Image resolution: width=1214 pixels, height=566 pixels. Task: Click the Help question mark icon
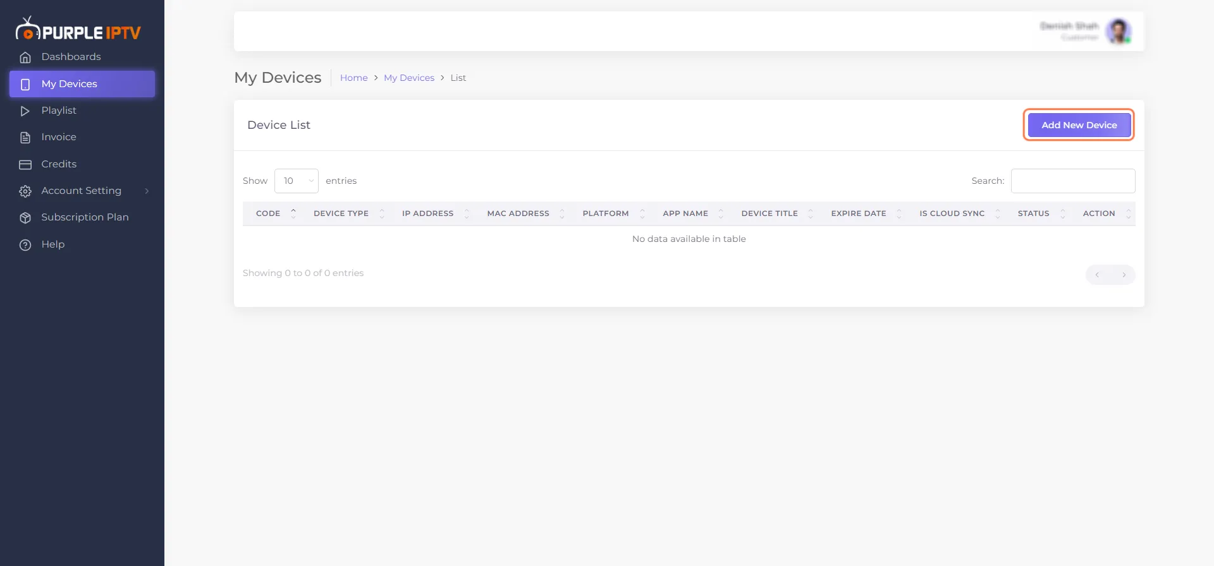pos(25,245)
